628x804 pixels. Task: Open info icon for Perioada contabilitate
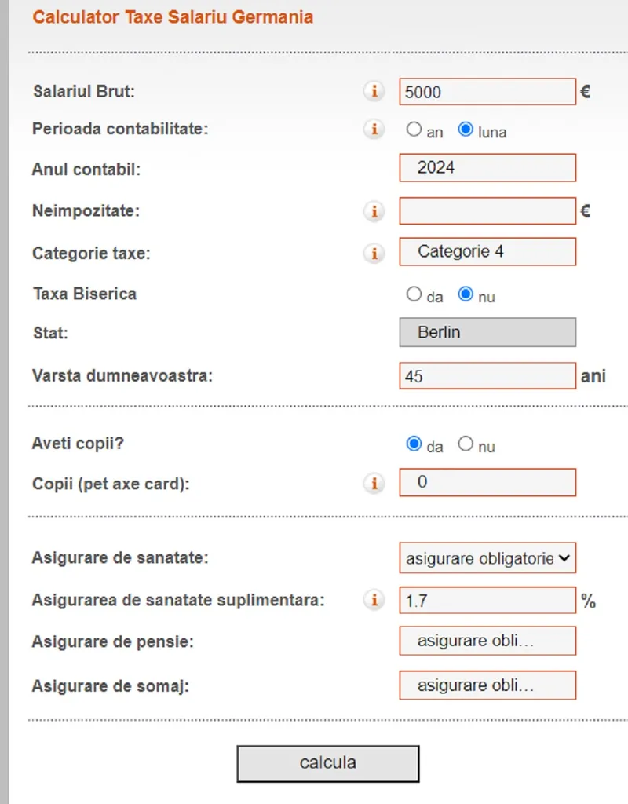(374, 130)
